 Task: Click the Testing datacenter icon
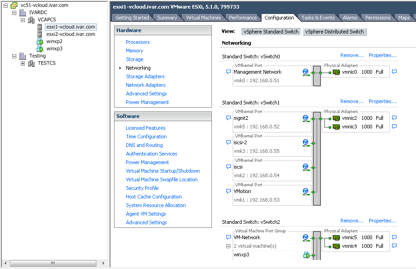(x=21, y=56)
